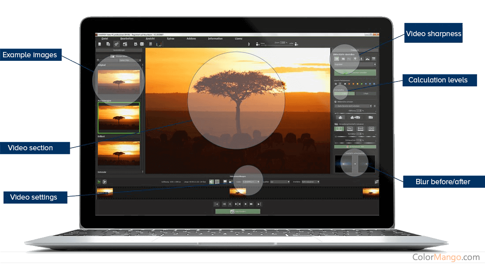Click the green play icon above timeline
485x271 pixels.
coord(99,182)
